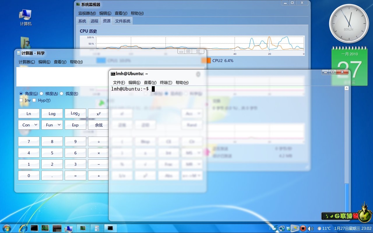Click the CPU2 6.4% label
Image resolution: width=373 pixels, height=233 pixels.
point(223,61)
